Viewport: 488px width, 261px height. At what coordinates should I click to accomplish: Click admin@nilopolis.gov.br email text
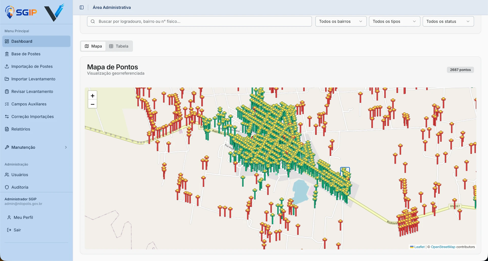[x=23, y=204]
